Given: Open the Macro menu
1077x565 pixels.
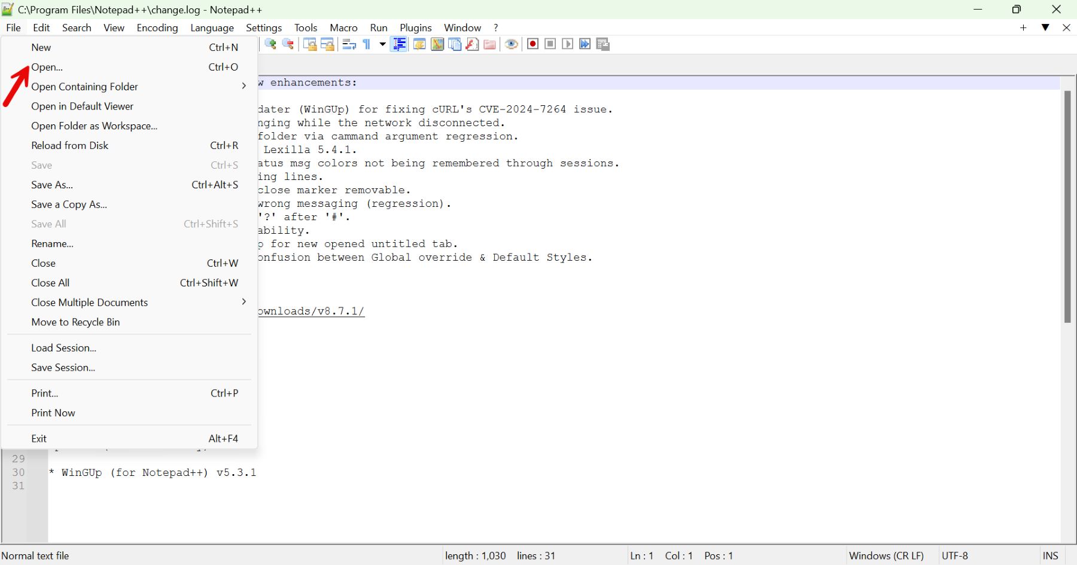Looking at the screenshot, I should [343, 28].
